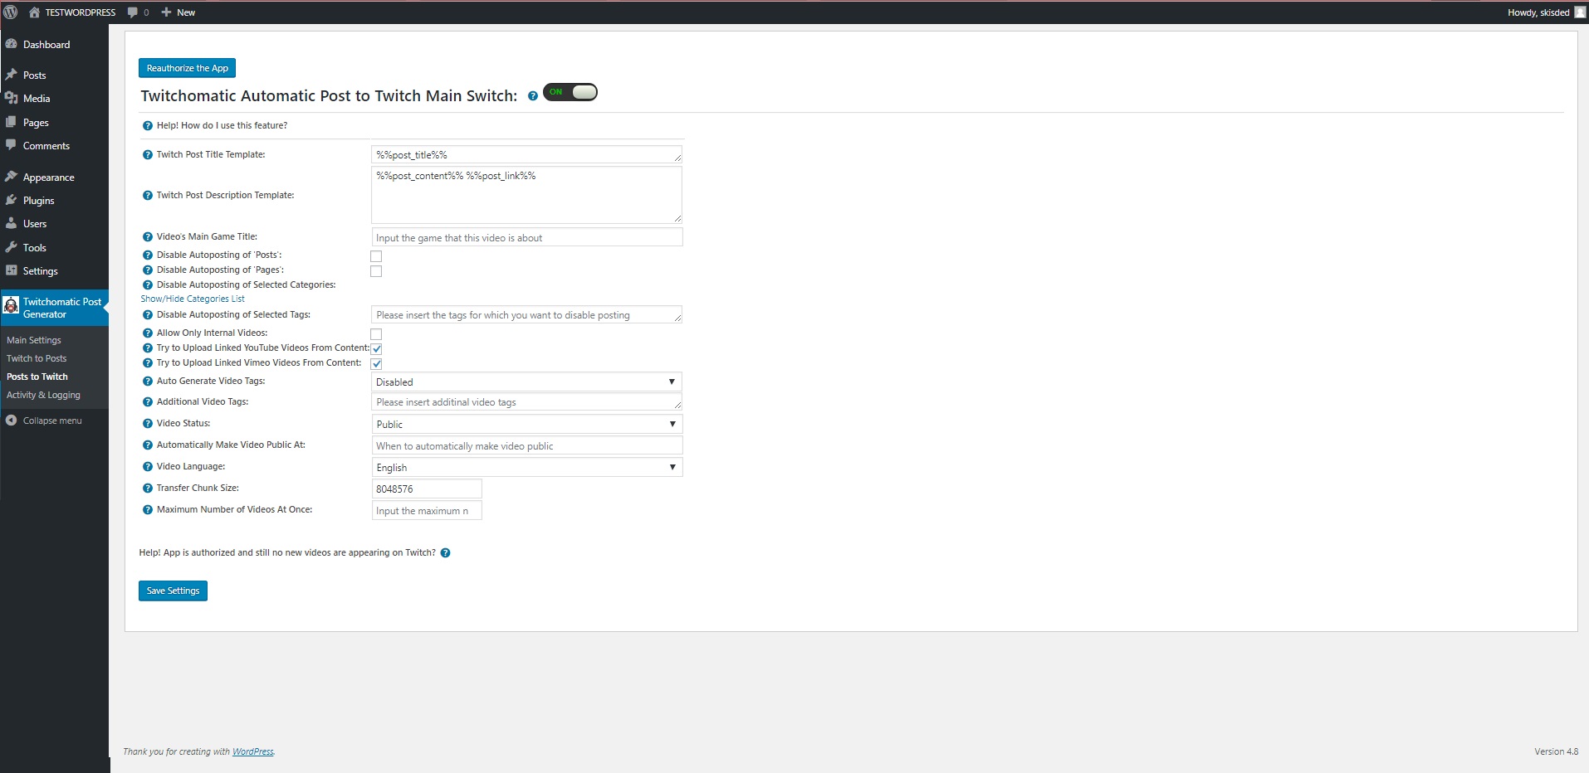Click help icon for Twitch Post Description Template

coord(148,195)
